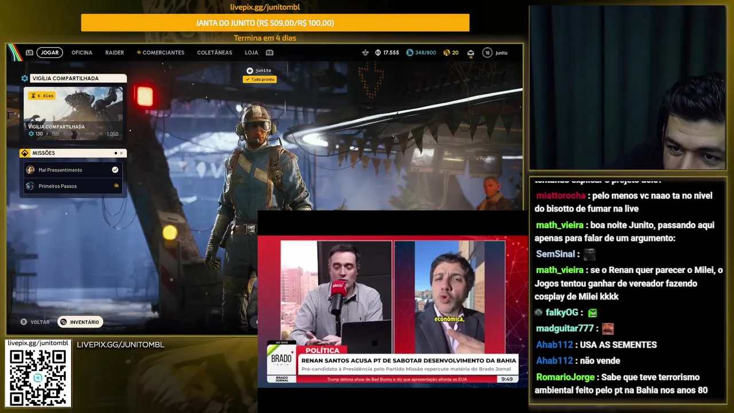Click the Janta do Junito donation goal bar
This screenshot has width=734, height=413.
pyautogui.click(x=275, y=23)
